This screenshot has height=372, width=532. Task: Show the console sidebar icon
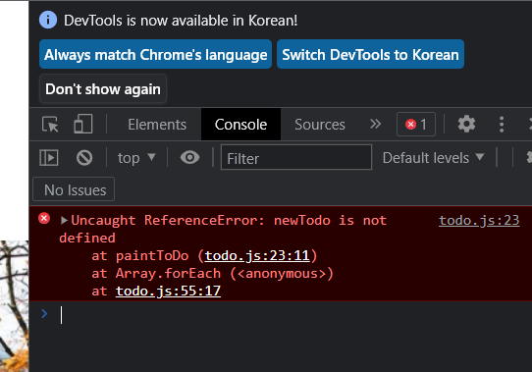(49, 158)
